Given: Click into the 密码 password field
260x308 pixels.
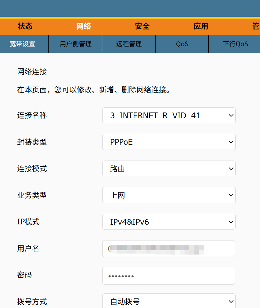Looking at the screenshot, I should 169,276.
